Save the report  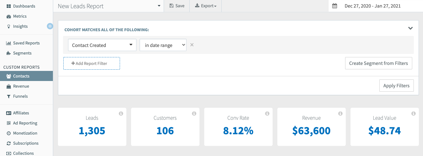[177, 6]
